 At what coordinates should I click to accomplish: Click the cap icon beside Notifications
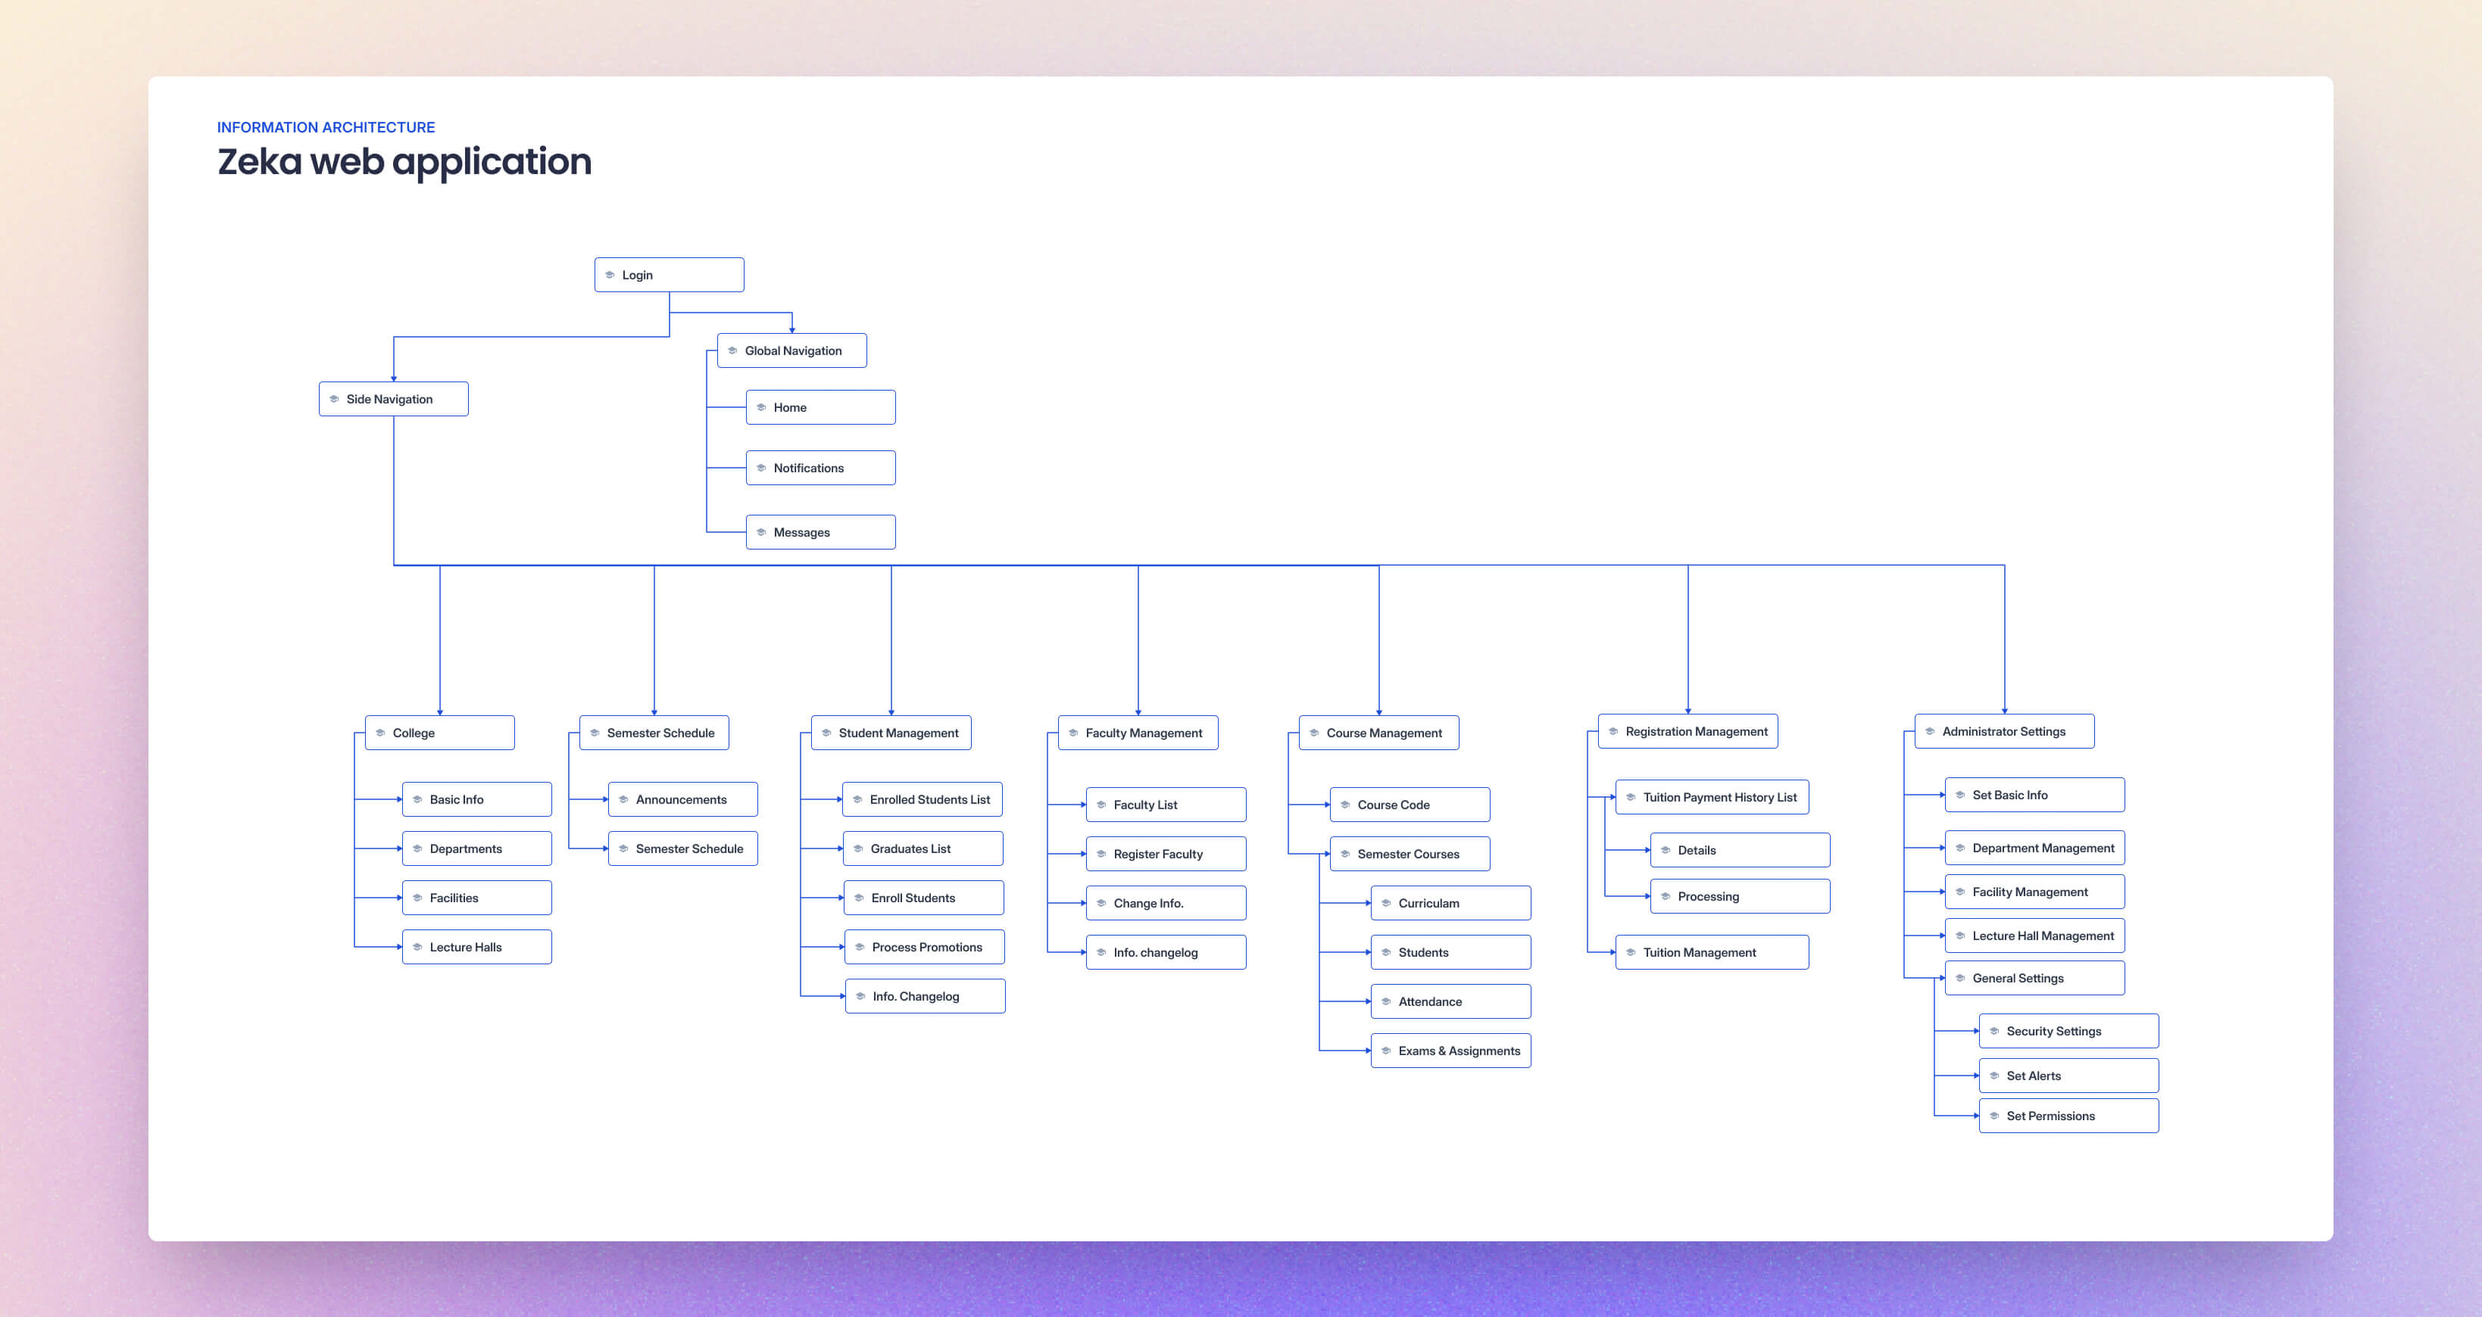(761, 468)
